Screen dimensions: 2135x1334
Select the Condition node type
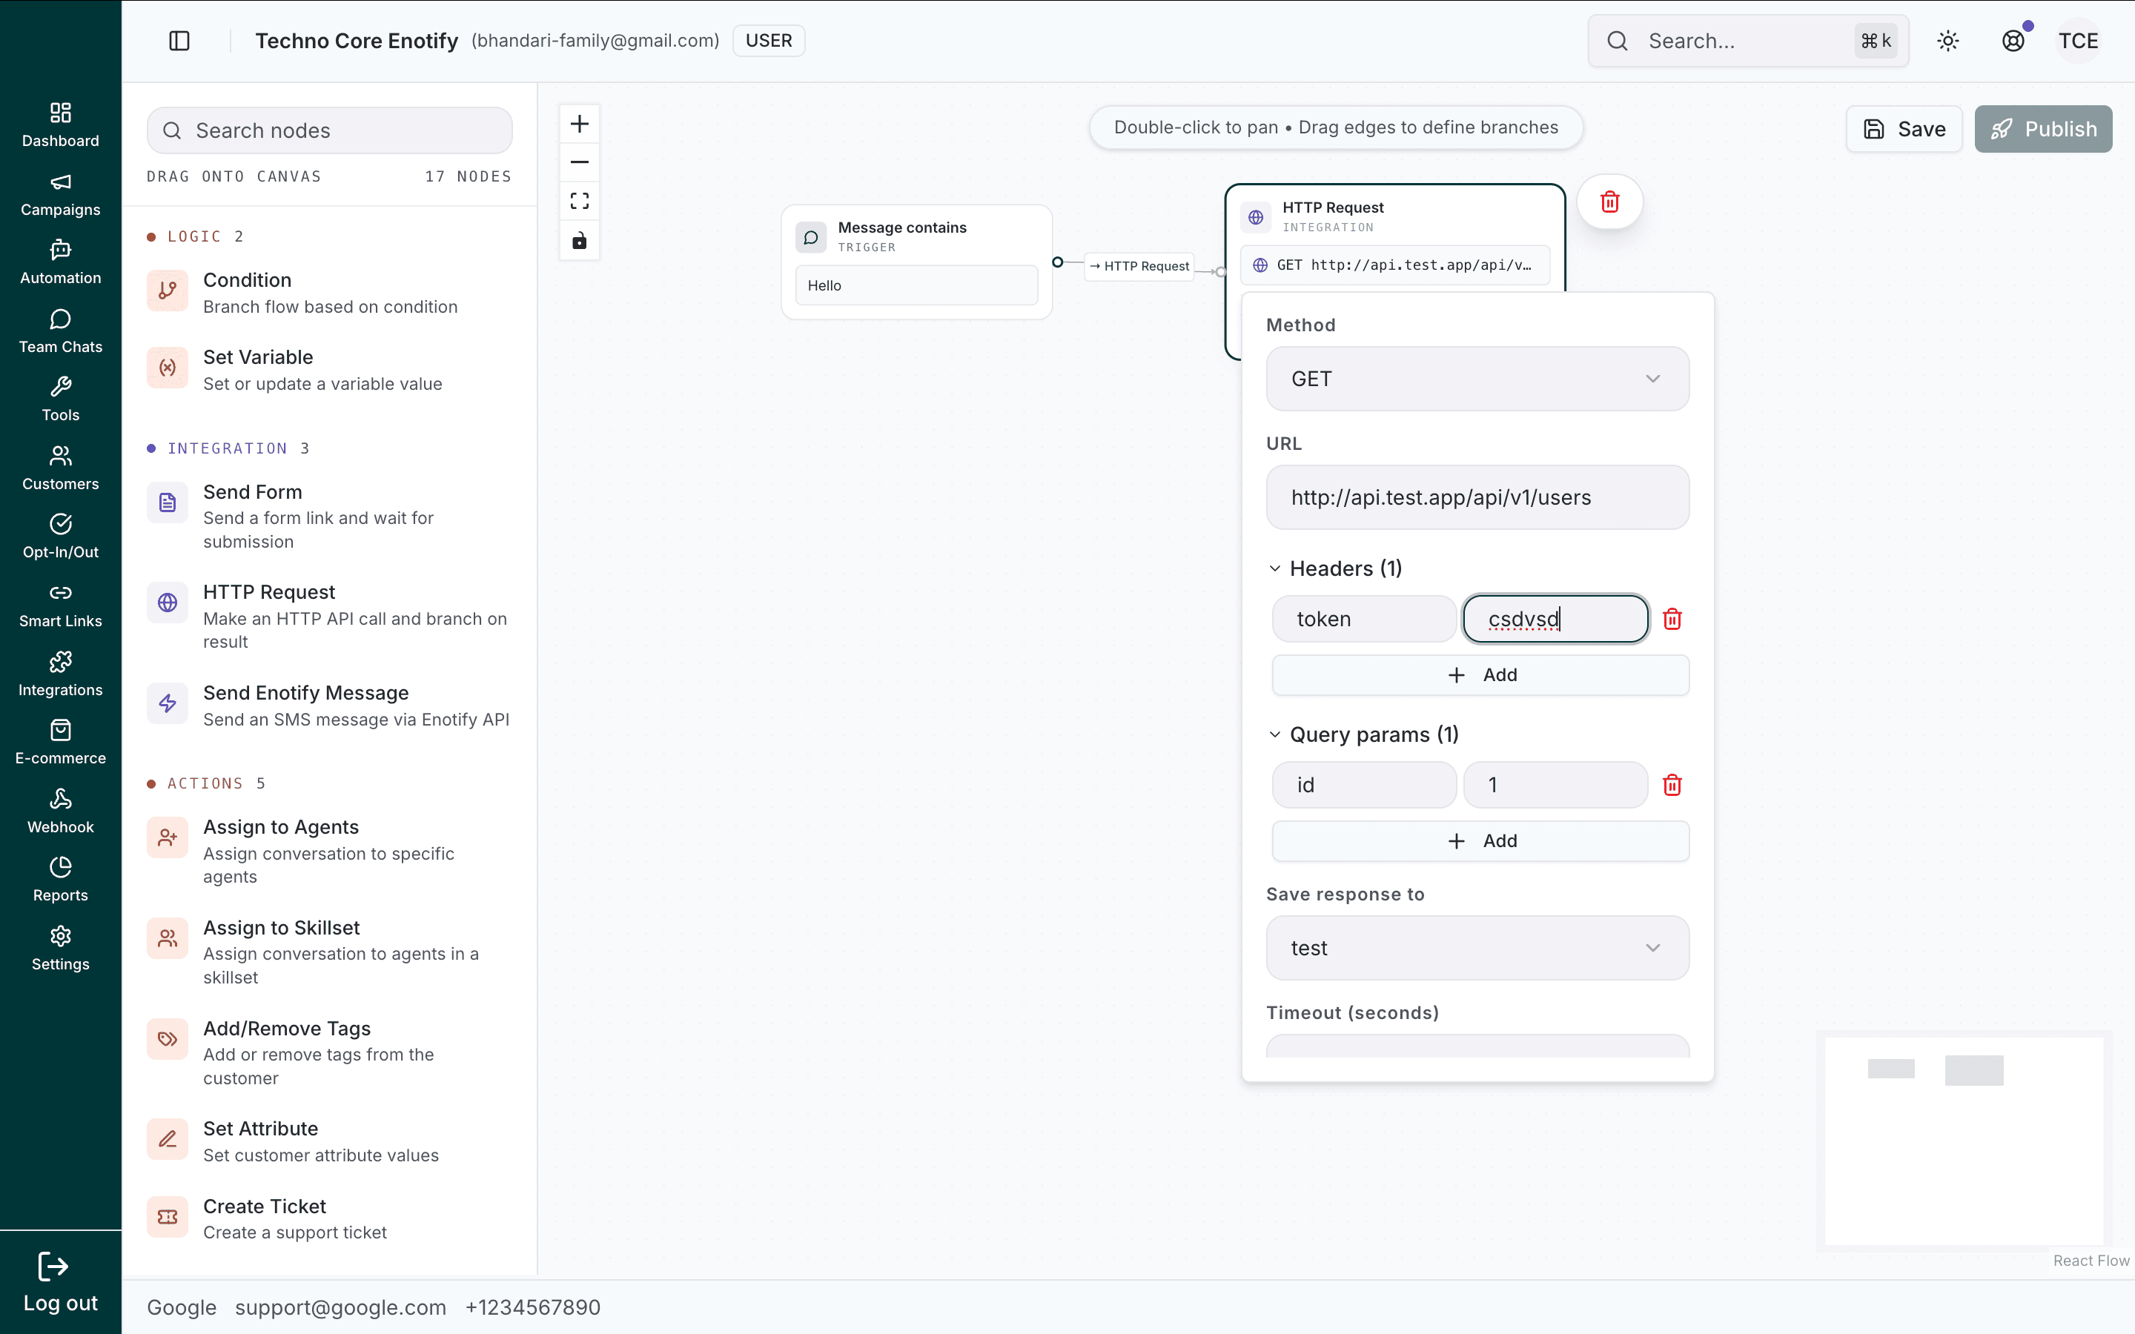[330, 293]
